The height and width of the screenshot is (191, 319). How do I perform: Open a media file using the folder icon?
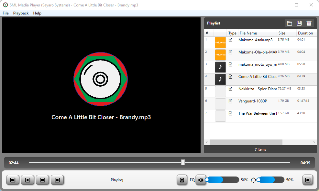pyautogui.click(x=290, y=23)
